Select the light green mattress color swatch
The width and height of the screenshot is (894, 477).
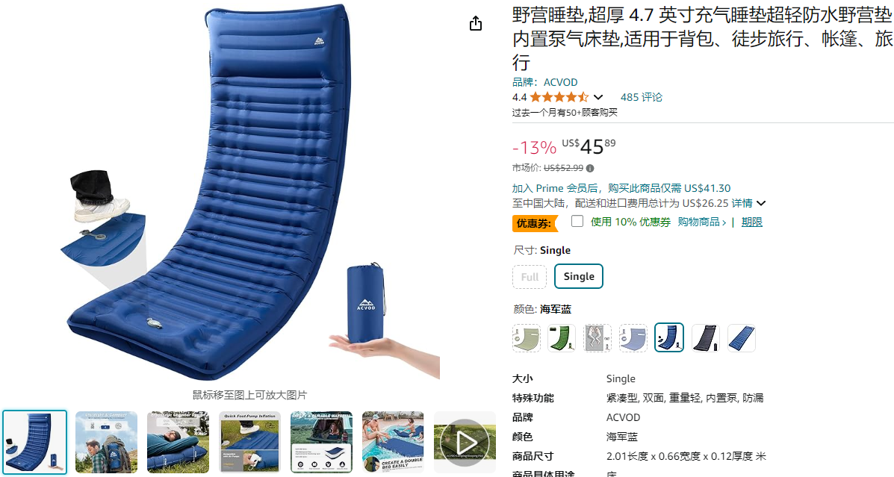[x=527, y=338]
